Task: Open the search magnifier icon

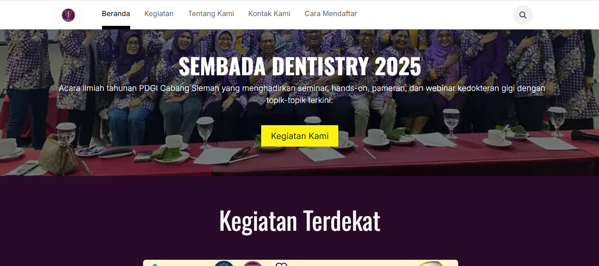Action: [523, 15]
